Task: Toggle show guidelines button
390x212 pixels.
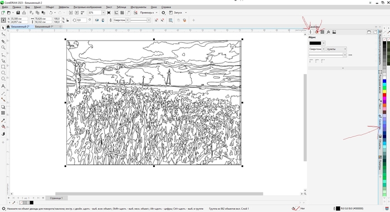Action: point(128,12)
